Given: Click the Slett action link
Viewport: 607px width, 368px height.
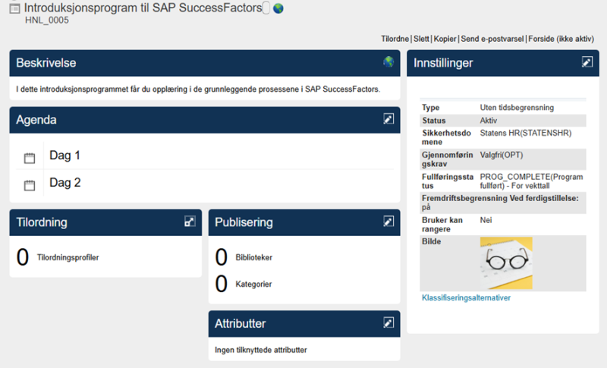Looking at the screenshot, I should point(421,39).
